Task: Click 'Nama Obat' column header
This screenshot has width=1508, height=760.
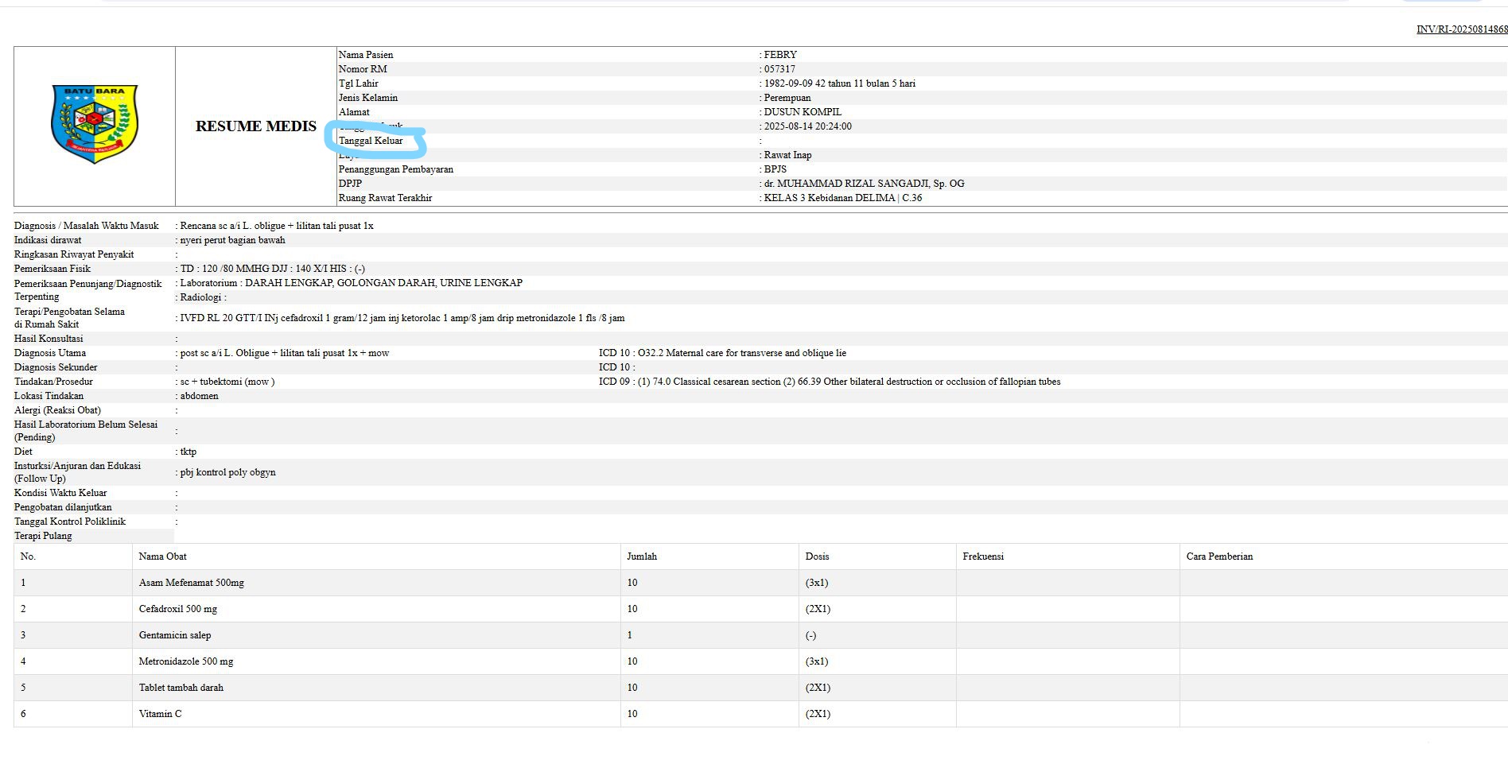Action: pos(163,556)
